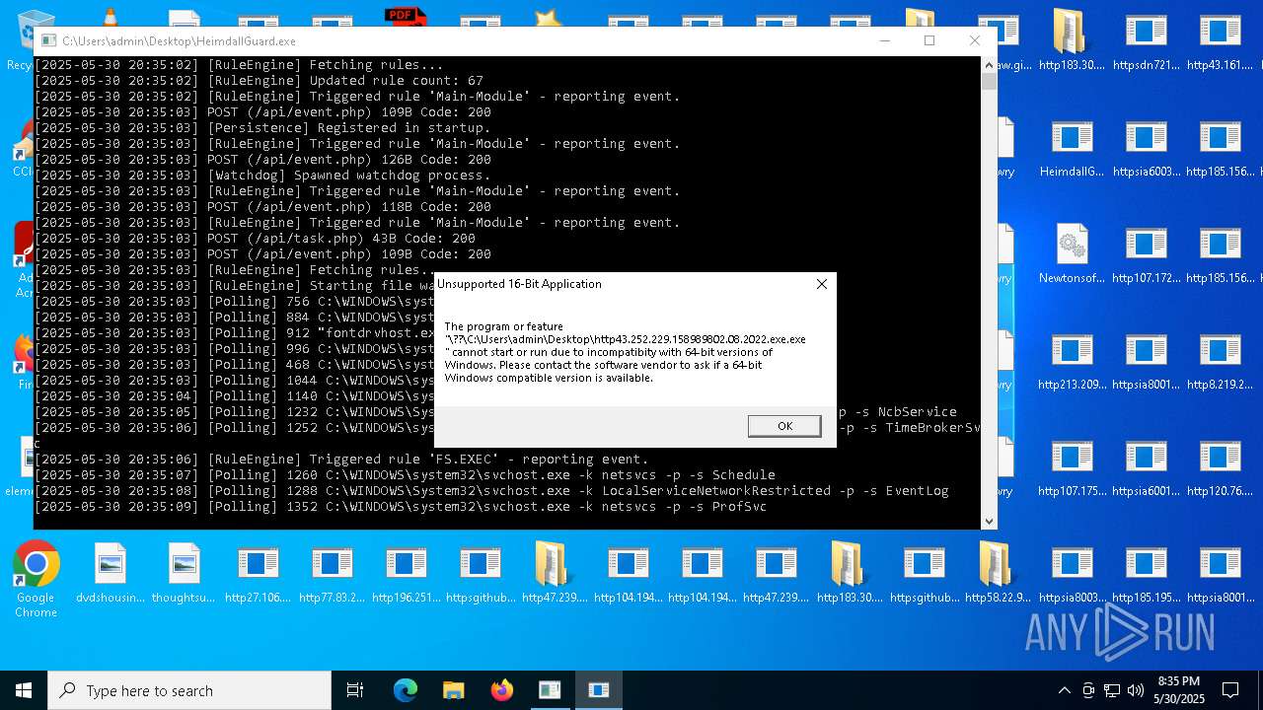The image size is (1263, 710).
Task: Open the Windows Start menu
Action: 24,690
